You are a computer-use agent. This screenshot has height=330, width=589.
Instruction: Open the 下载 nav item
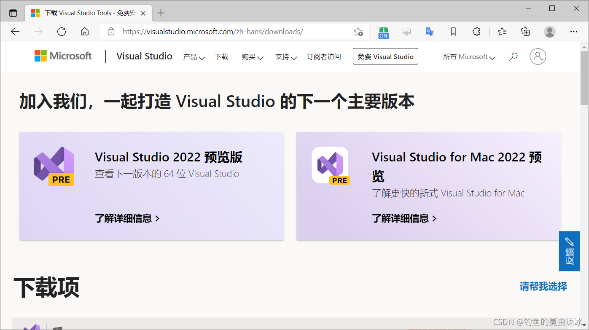pos(221,57)
